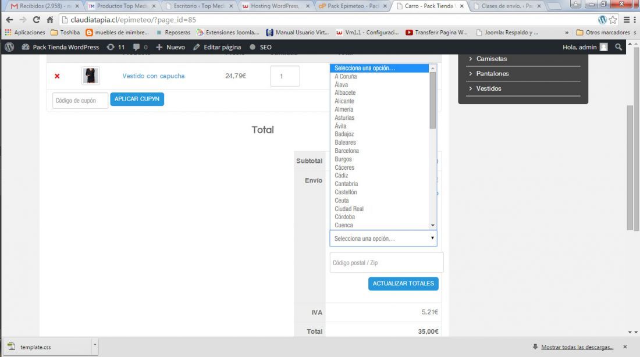Image resolution: width=640 pixels, height=357 pixels.
Task: Open the Extensiones Joomla bookmark
Action: (x=227, y=32)
